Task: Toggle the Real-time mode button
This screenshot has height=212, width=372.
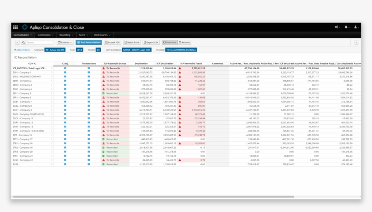Action: (x=170, y=42)
